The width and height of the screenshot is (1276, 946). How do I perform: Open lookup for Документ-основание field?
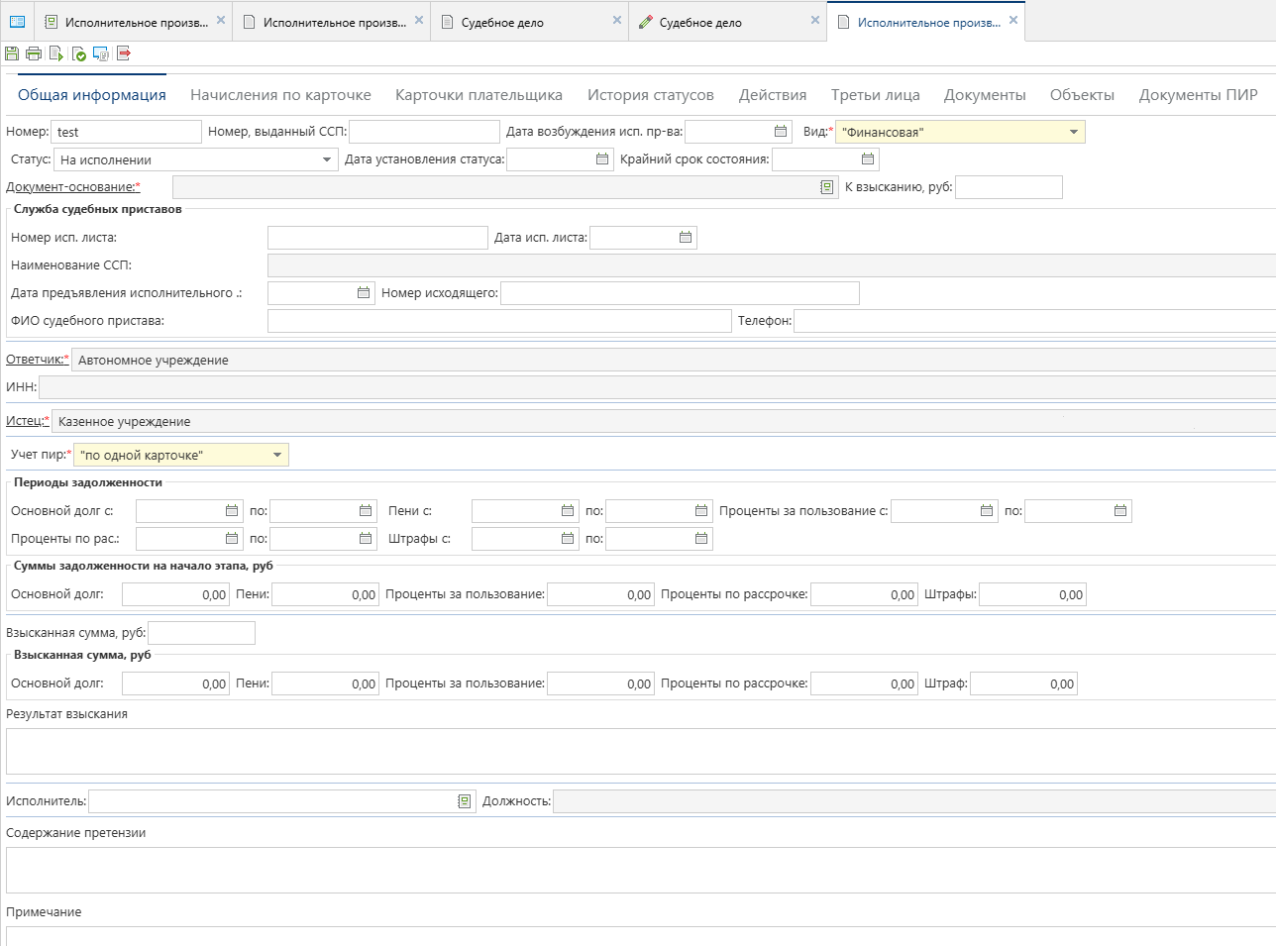(827, 187)
